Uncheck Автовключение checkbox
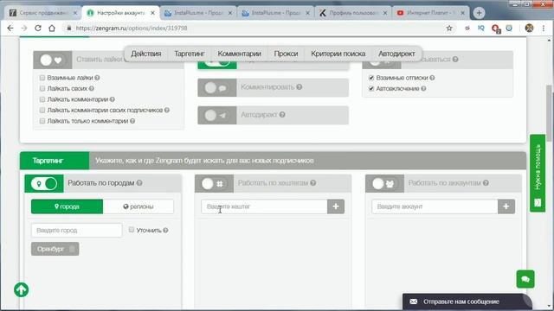 coord(371,88)
